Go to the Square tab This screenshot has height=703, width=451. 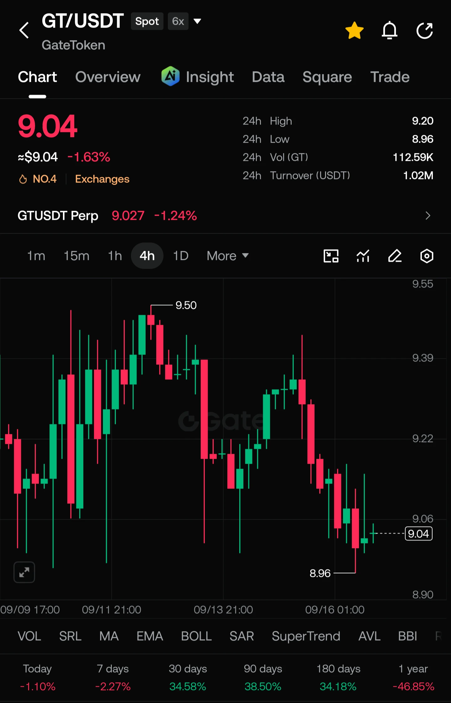[327, 77]
